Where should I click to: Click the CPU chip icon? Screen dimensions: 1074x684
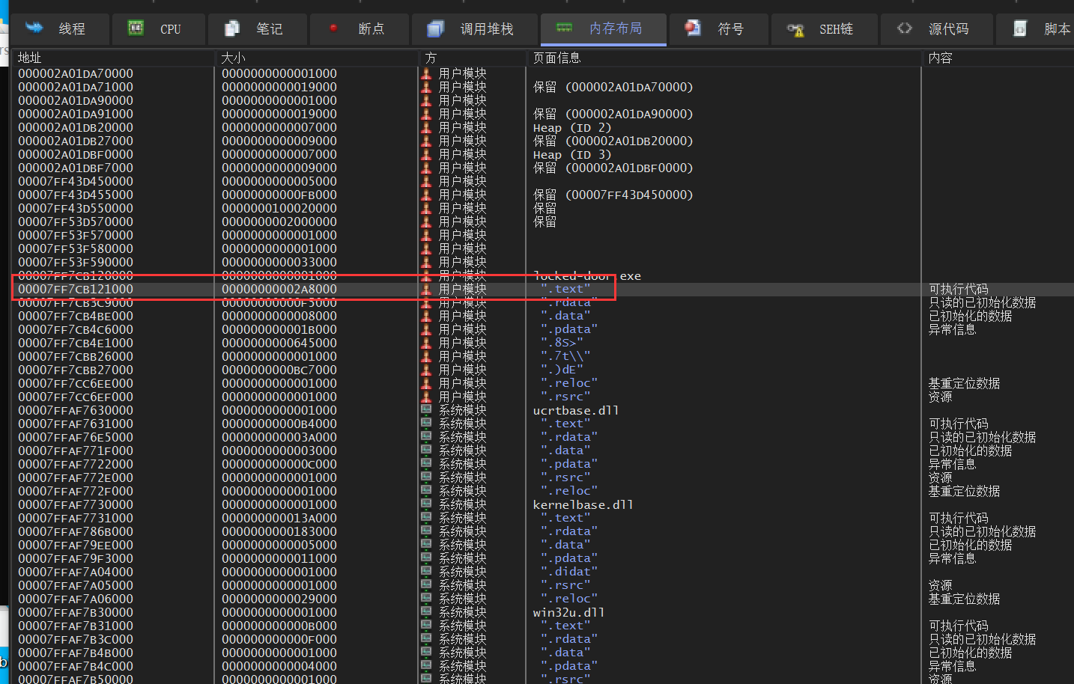point(136,28)
